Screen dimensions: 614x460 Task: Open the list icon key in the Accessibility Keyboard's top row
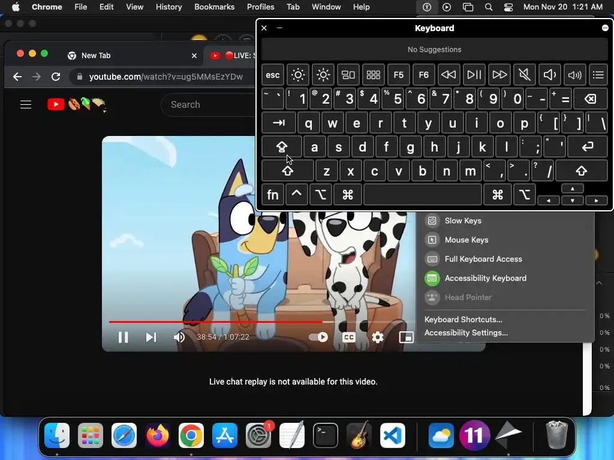[598, 75]
